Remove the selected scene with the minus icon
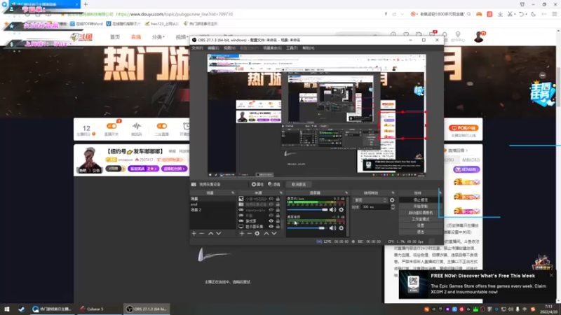This screenshot has width=561, height=315. [201, 233]
